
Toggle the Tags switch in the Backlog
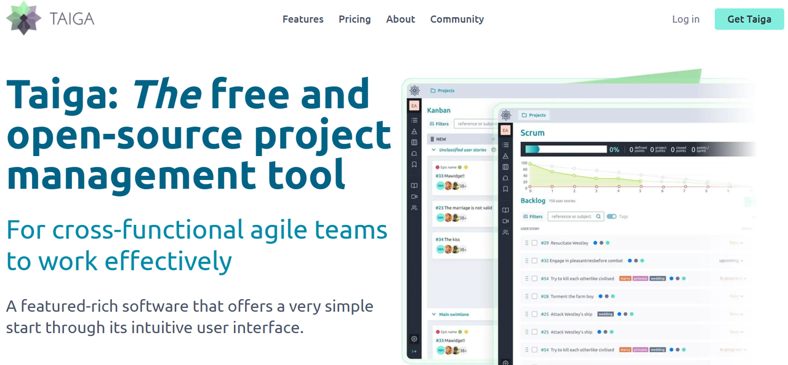pos(611,216)
